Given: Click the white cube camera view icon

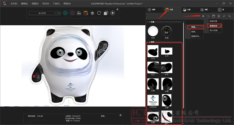Looking at the screenshot, I should click(x=106, y=13).
